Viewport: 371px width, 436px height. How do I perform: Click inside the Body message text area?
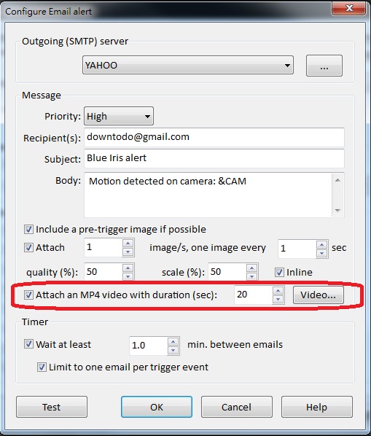208,195
